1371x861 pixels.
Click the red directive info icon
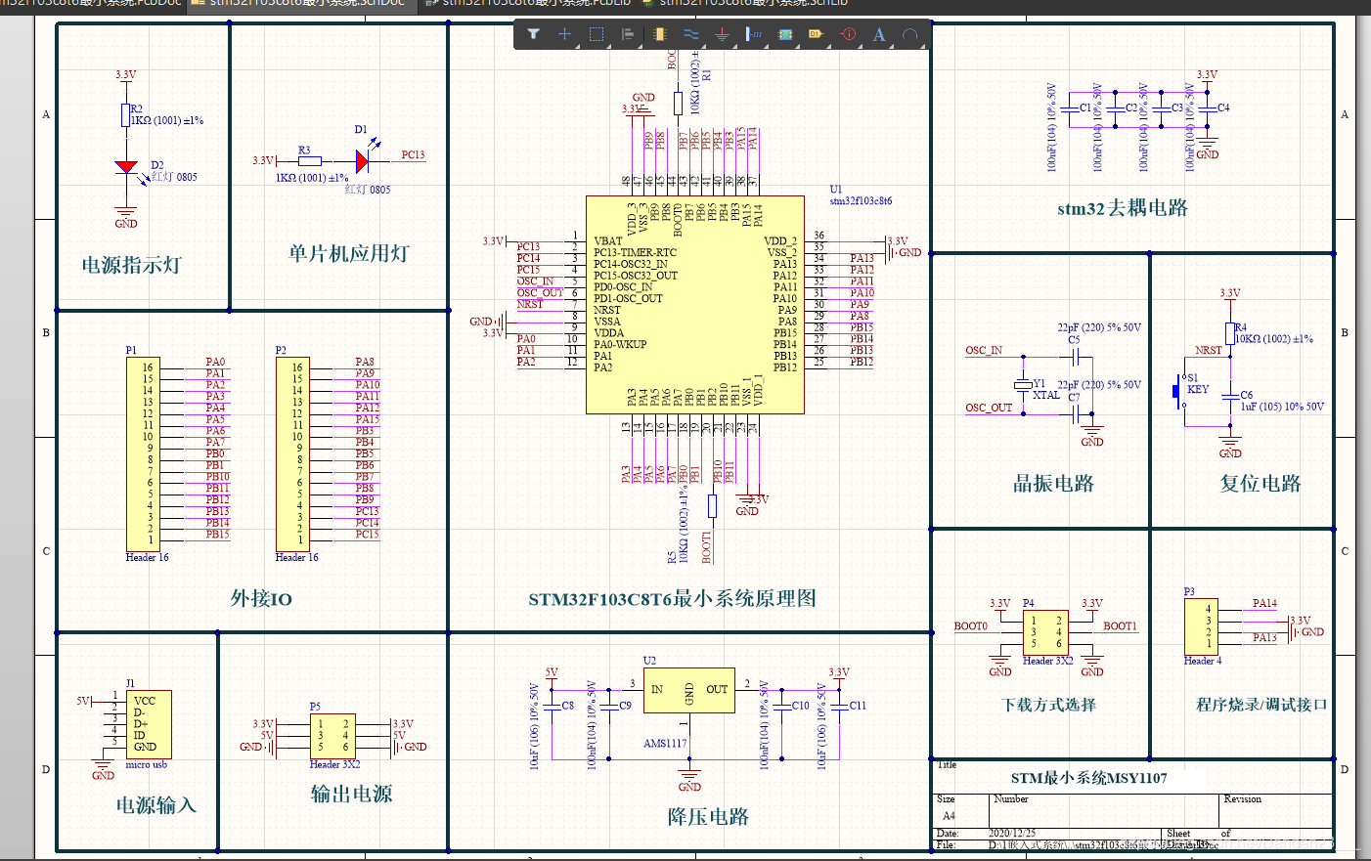848,34
